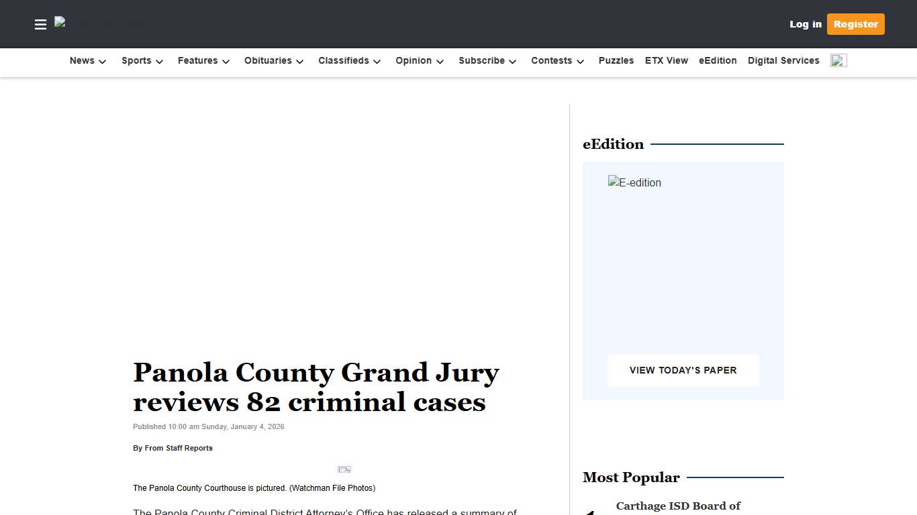Open the Carthage ISD Board article
Image resolution: width=917 pixels, height=515 pixels.
[678, 506]
